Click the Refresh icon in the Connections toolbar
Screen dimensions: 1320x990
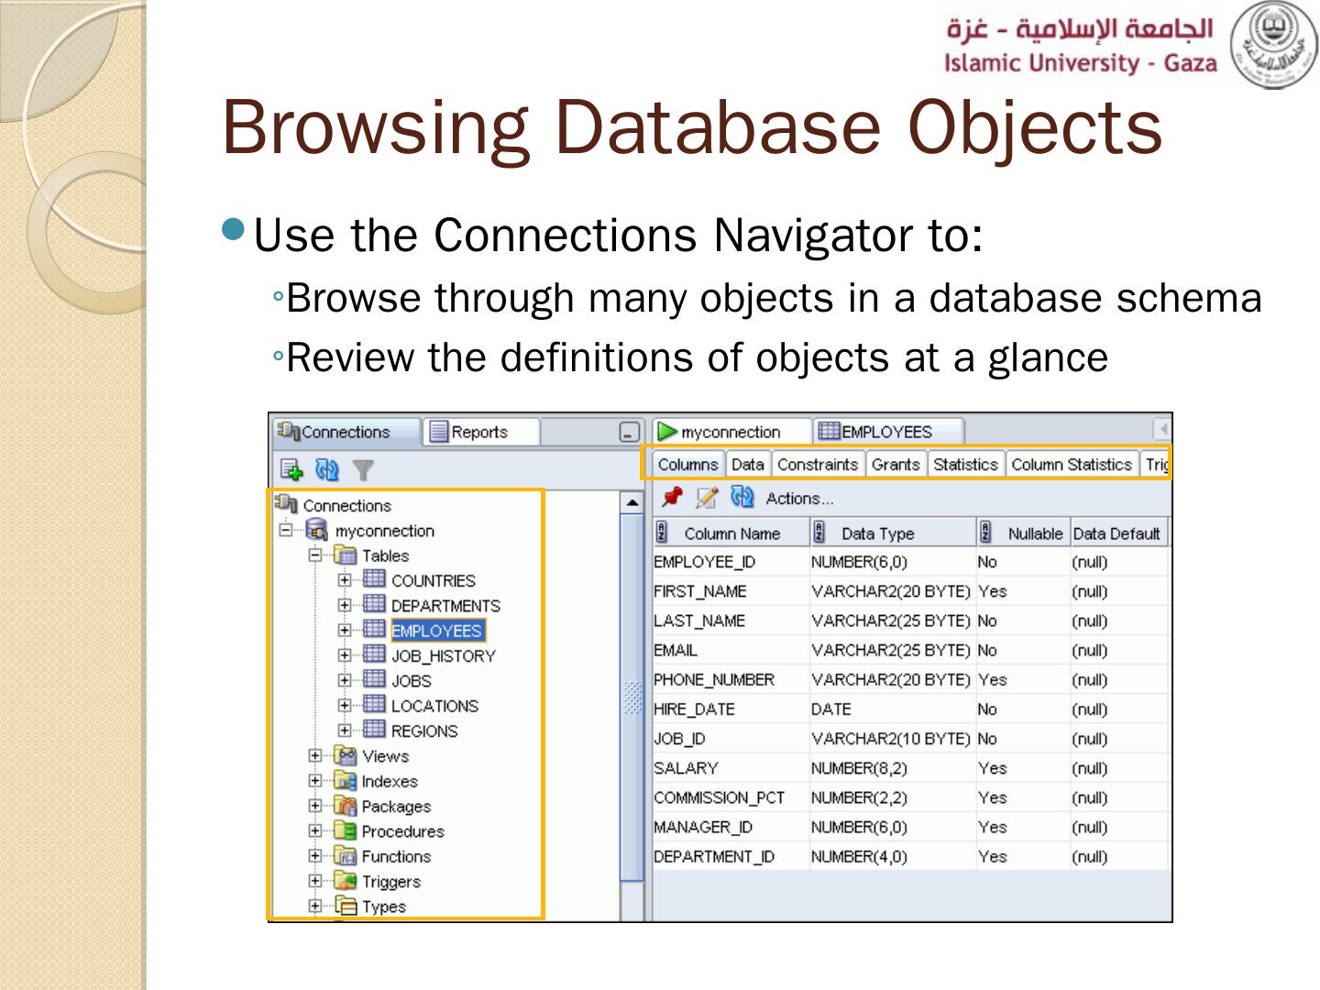pyautogui.click(x=327, y=470)
